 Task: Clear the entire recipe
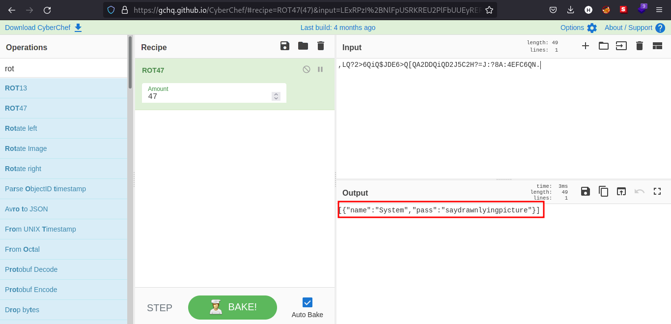[x=320, y=46]
